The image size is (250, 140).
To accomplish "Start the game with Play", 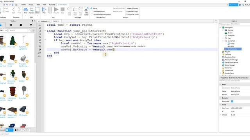I will (x=44, y=9).
